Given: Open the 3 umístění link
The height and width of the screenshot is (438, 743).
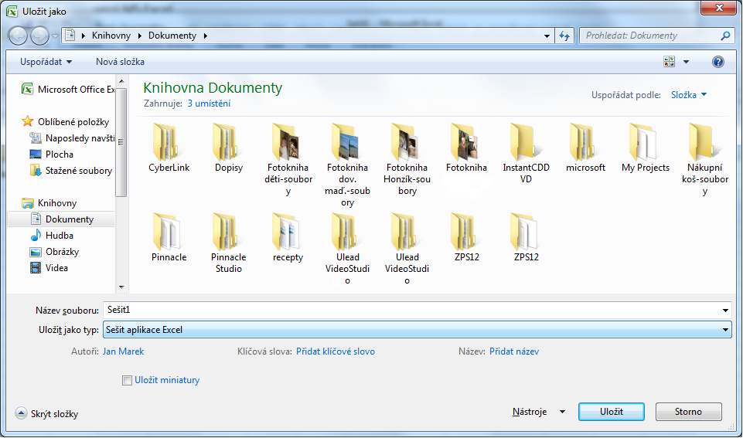Looking at the screenshot, I should (209, 104).
